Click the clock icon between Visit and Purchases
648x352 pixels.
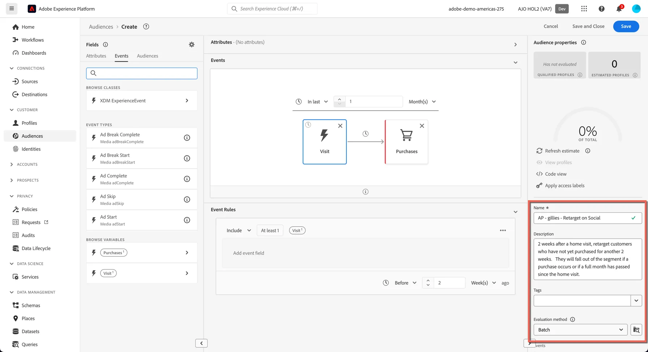[366, 134]
